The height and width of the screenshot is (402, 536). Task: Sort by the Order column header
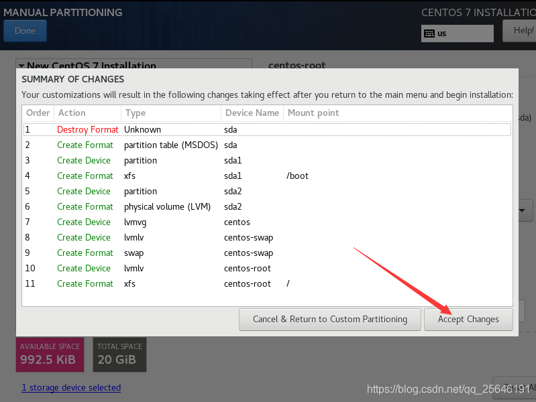[38, 113]
